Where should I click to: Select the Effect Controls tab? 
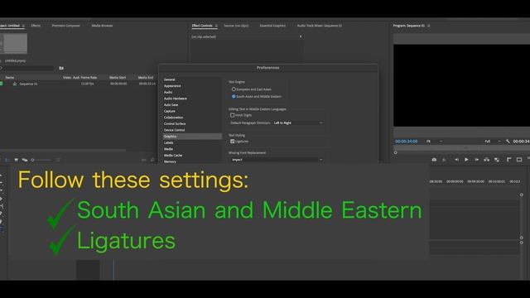point(202,26)
